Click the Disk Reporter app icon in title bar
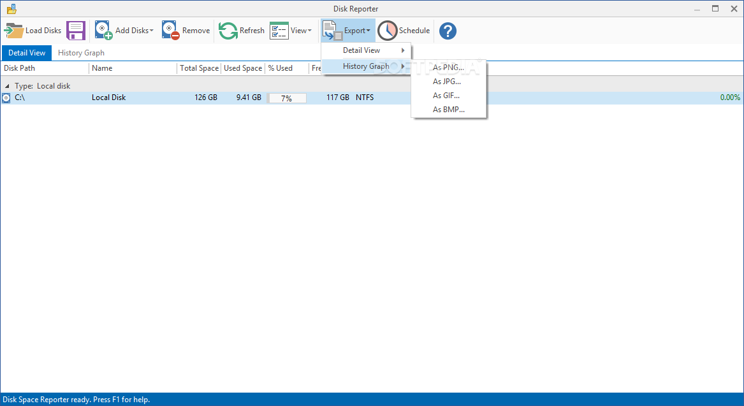 tap(12, 8)
